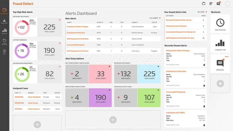Open Deceased Providers Follow-Up List link

178,20
